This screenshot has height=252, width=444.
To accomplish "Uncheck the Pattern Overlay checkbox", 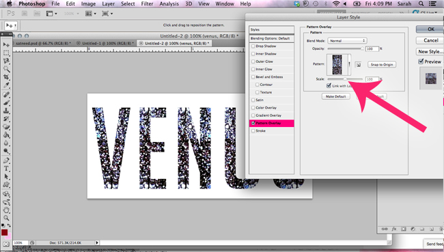I will tap(253, 123).
